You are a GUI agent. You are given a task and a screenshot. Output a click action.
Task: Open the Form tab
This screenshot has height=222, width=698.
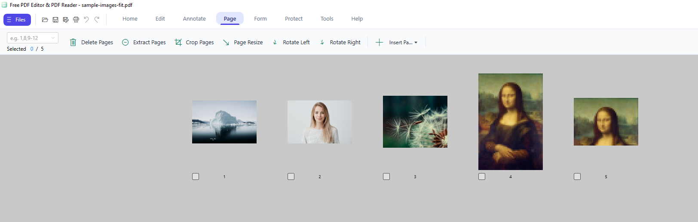coord(260,19)
